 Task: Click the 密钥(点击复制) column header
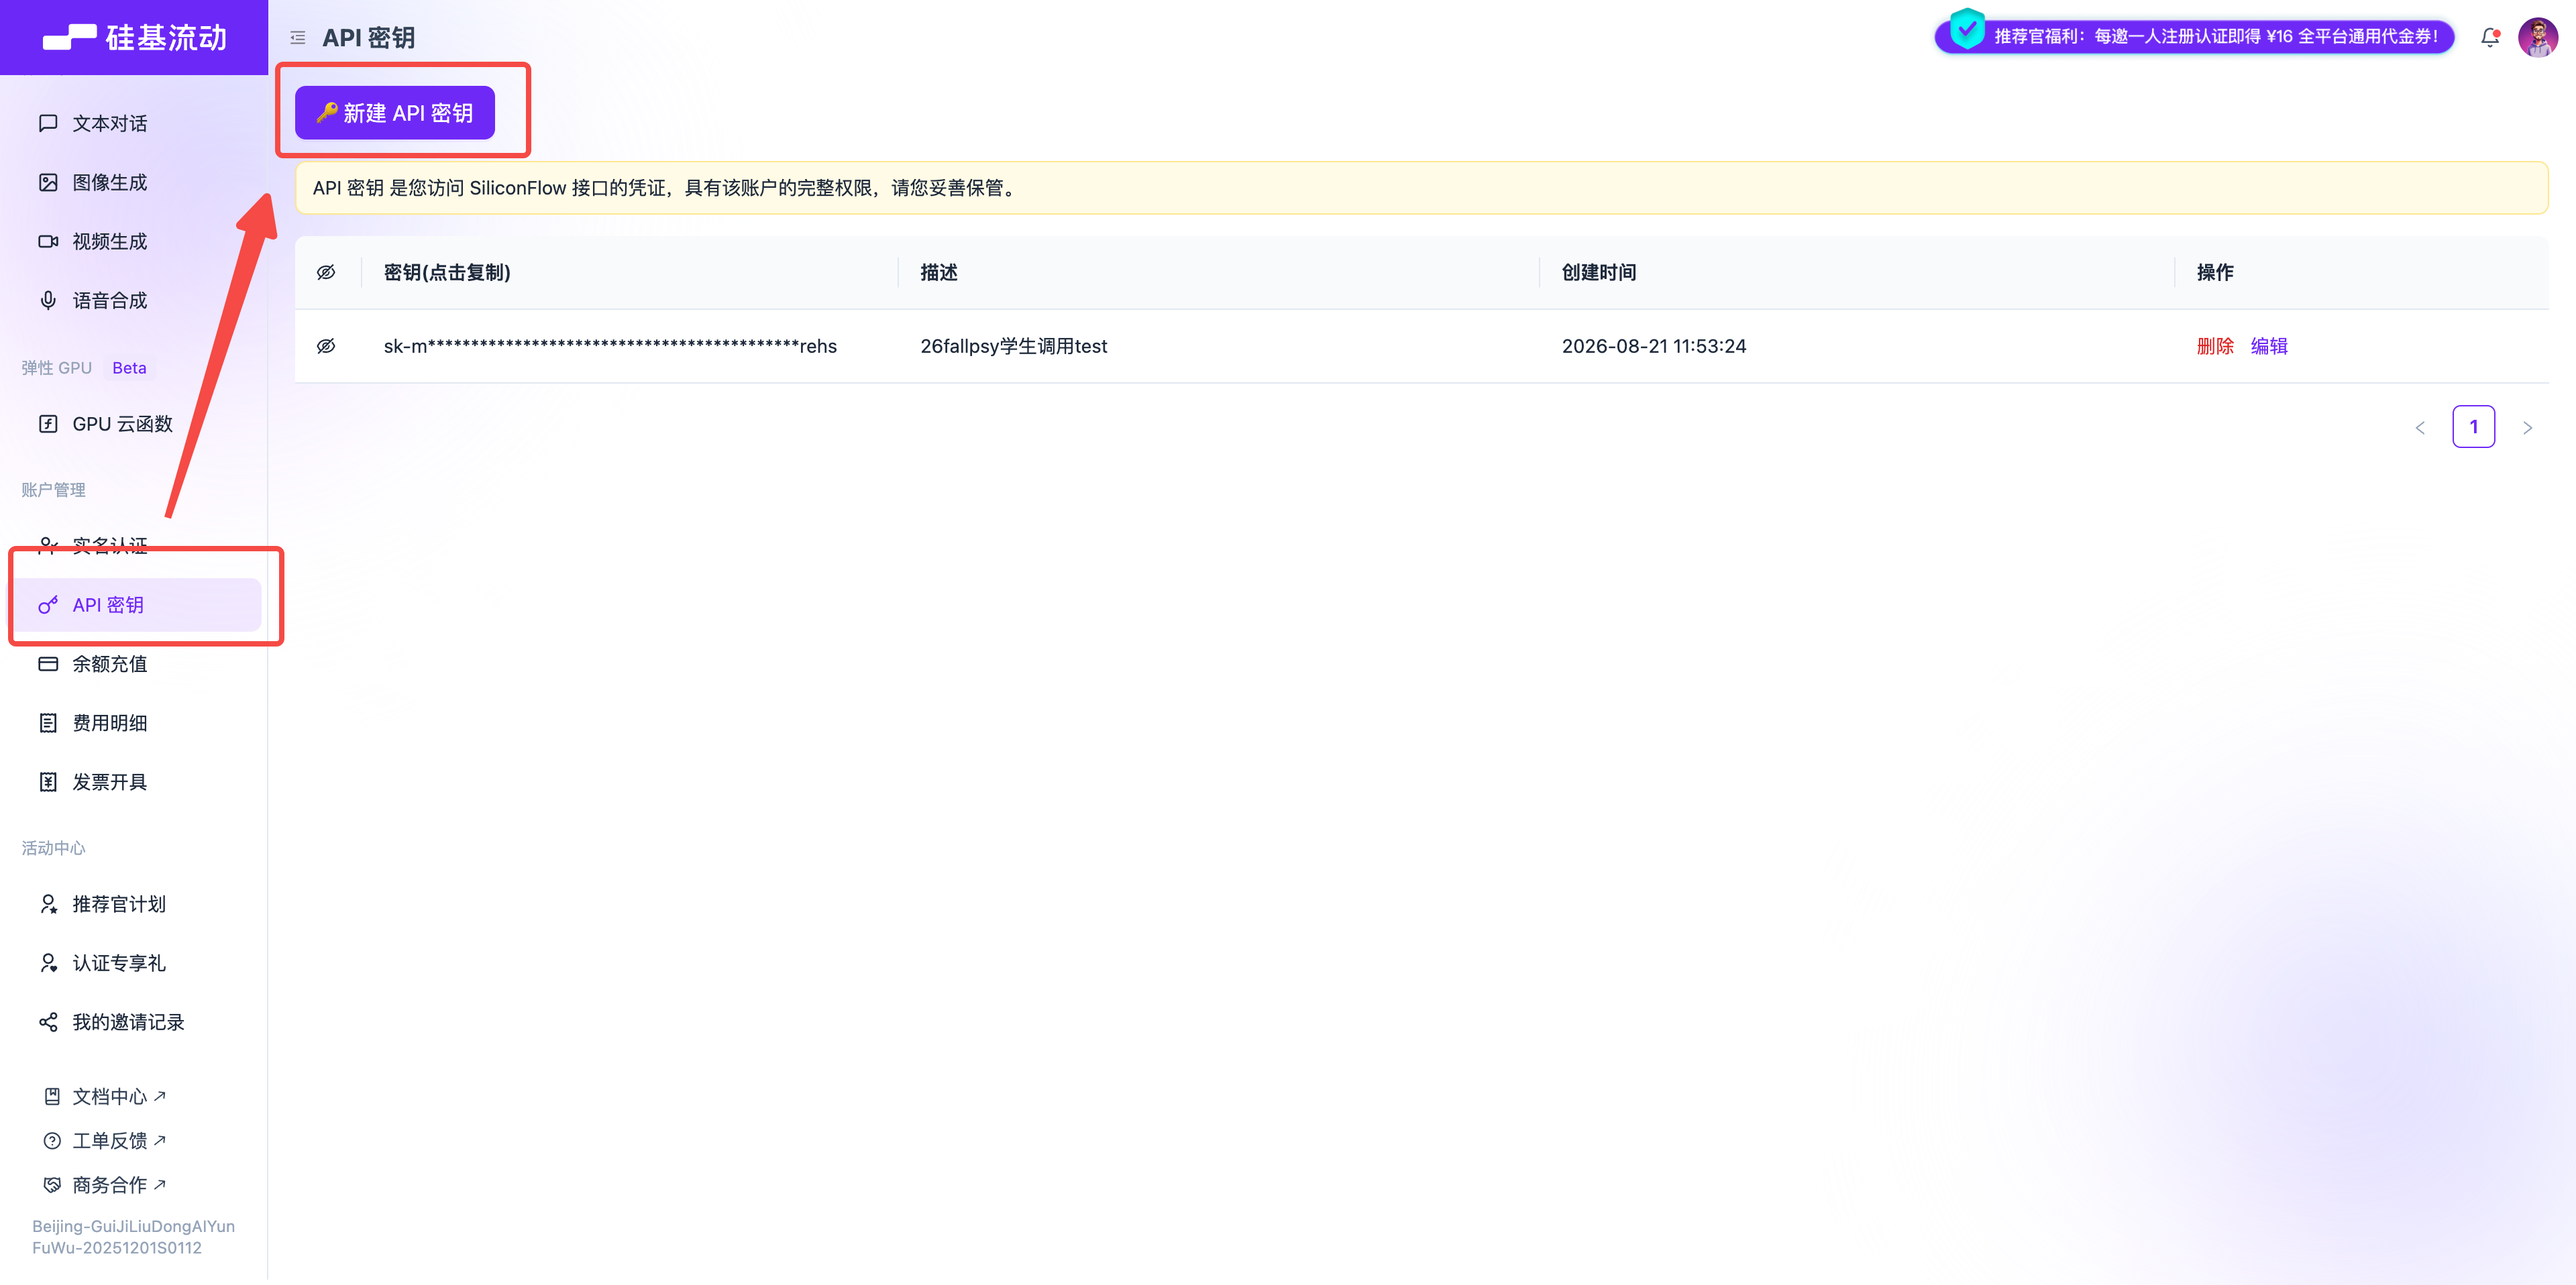coord(447,272)
